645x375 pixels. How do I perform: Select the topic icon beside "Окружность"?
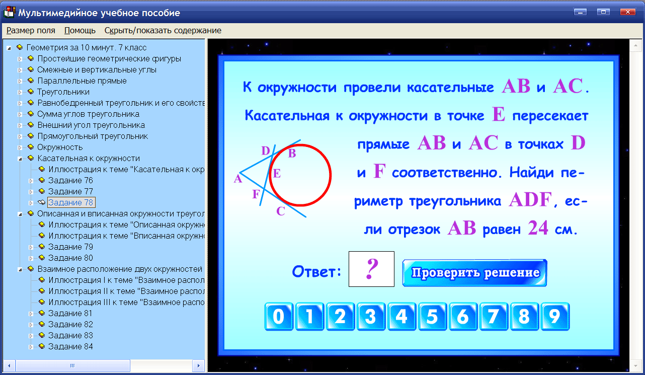[x=32, y=147]
